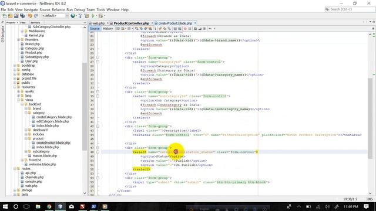Viewport: 376px width, 211px height.
Task: Fold the div block at line 42
Action: (x=98, y=126)
